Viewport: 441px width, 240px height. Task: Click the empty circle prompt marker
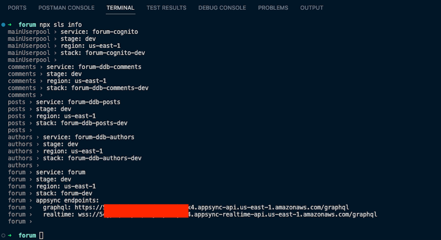pyautogui.click(x=3, y=235)
